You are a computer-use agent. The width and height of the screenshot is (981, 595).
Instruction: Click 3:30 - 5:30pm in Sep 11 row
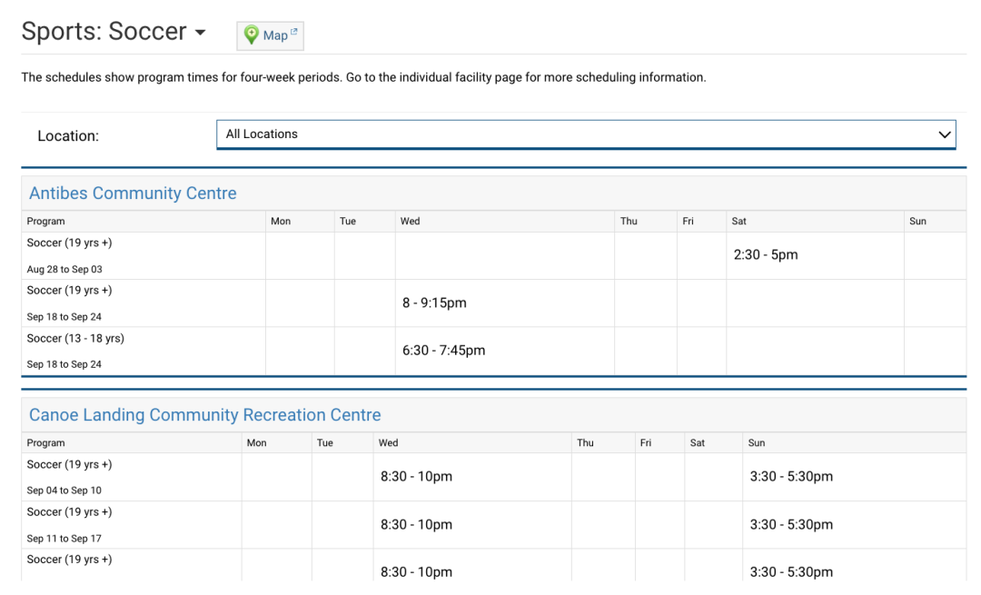coord(791,524)
